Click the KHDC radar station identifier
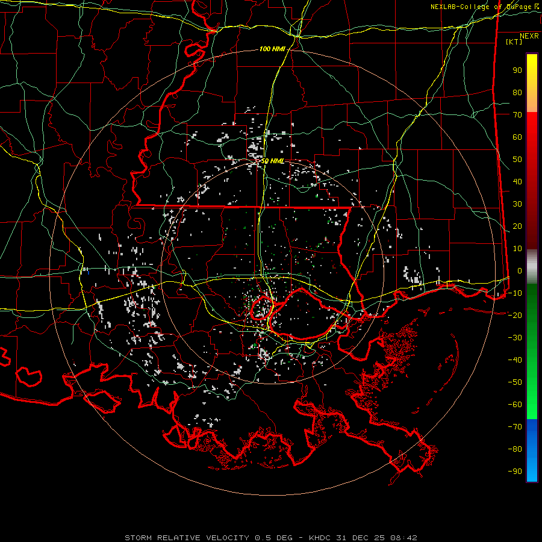 coord(320,538)
